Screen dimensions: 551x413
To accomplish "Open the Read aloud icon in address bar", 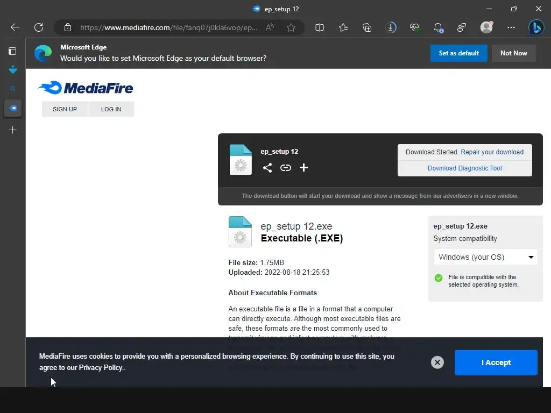I will click(x=270, y=27).
